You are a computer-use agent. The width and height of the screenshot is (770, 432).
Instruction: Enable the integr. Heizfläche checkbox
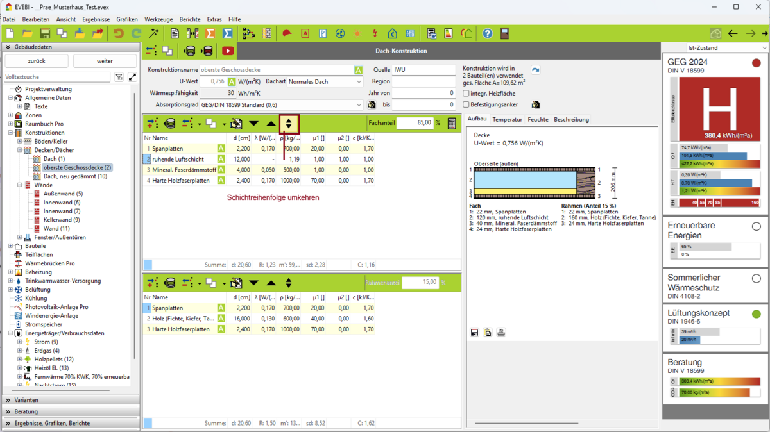coord(466,94)
